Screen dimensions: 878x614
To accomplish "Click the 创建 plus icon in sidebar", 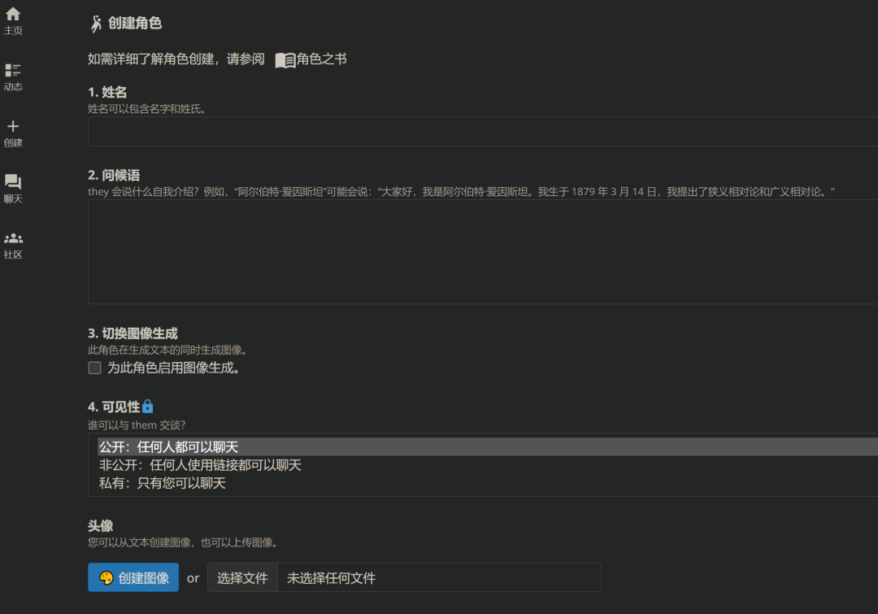I will pyautogui.click(x=12, y=128).
